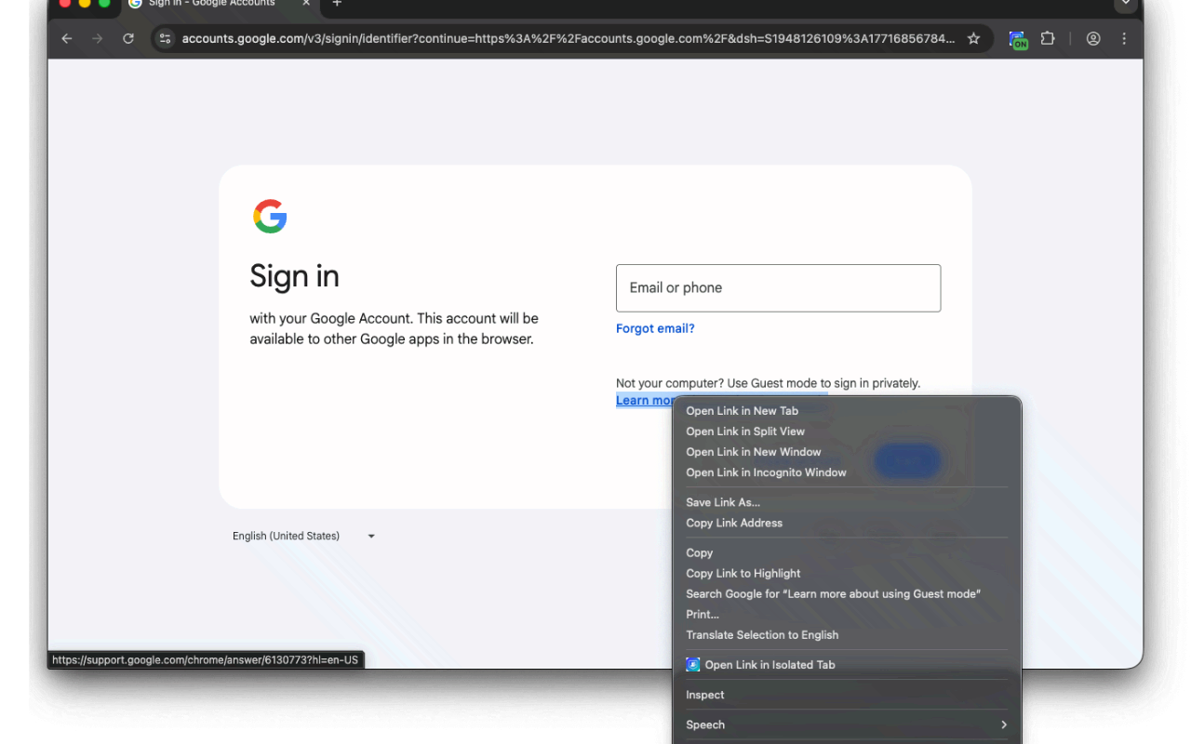Click the Email or phone field
The height and width of the screenshot is (744, 1191).
click(778, 288)
